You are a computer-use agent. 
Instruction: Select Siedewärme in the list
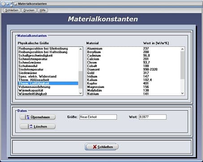pos(48,73)
